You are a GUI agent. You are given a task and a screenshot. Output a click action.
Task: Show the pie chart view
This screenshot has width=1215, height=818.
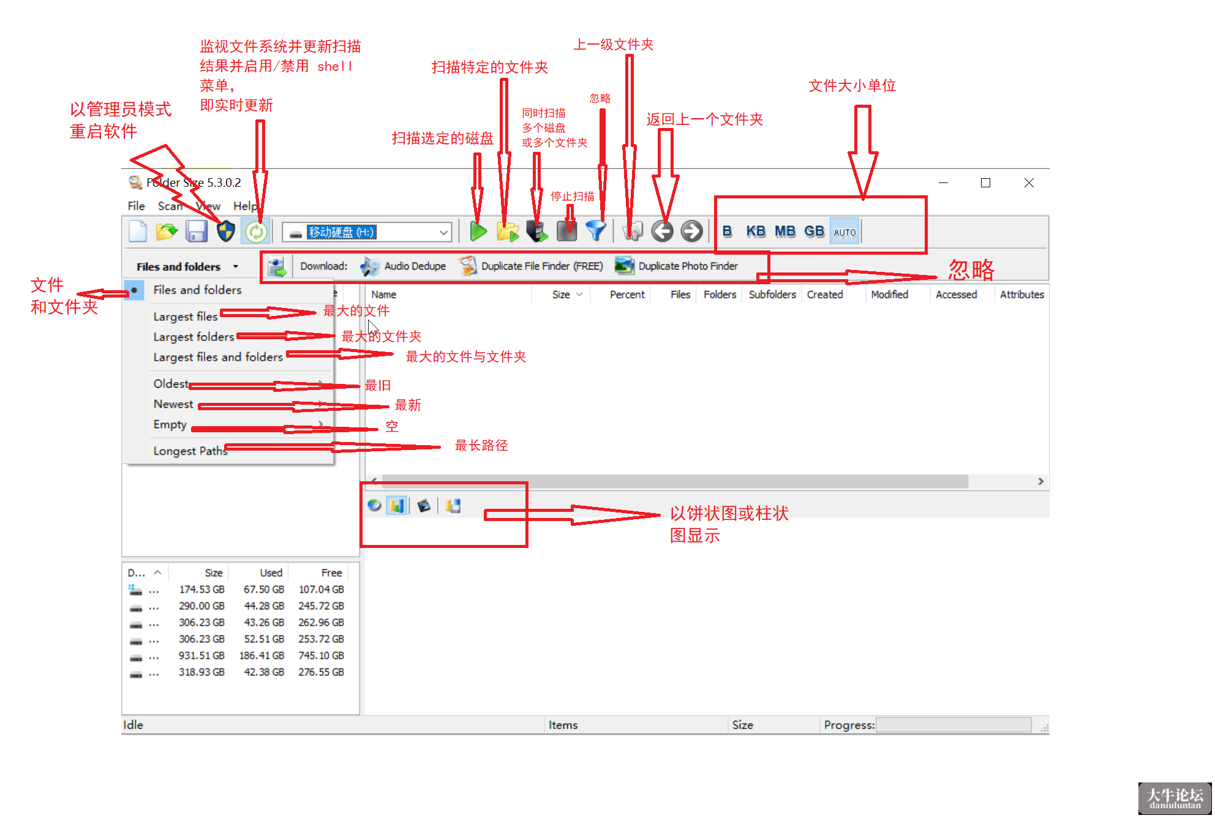click(374, 506)
